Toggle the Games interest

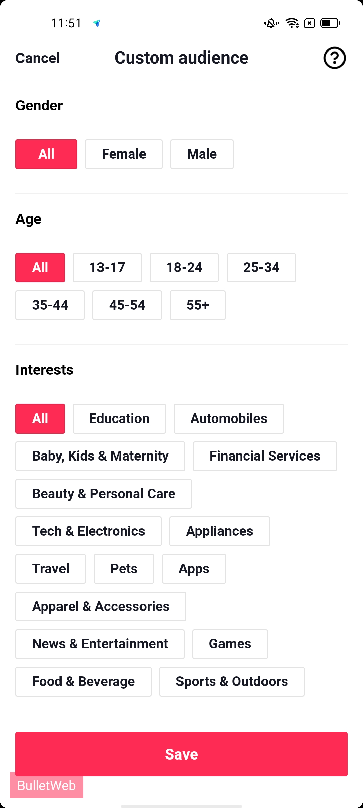[230, 644]
